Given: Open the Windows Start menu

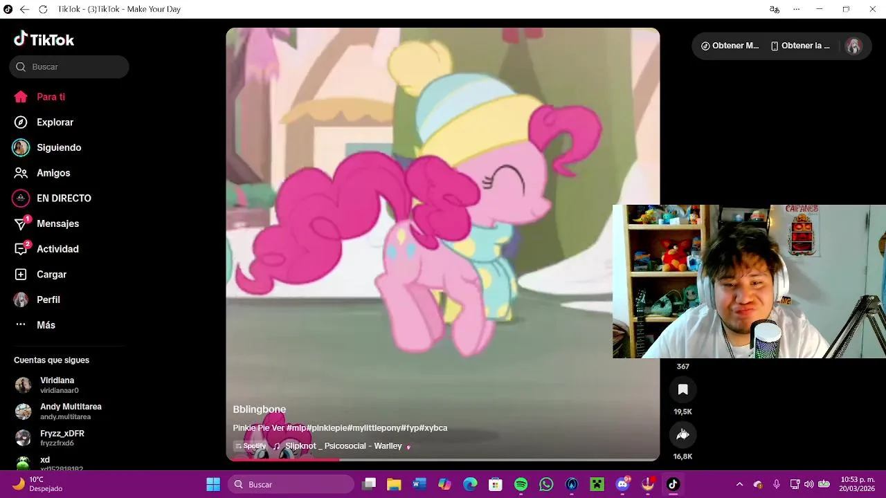Looking at the screenshot, I should click(213, 484).
